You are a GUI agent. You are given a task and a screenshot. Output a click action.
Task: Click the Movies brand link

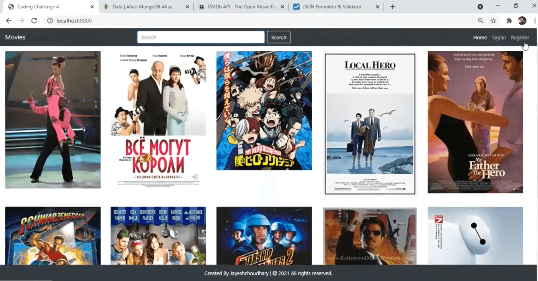click(x=15, y=37)
